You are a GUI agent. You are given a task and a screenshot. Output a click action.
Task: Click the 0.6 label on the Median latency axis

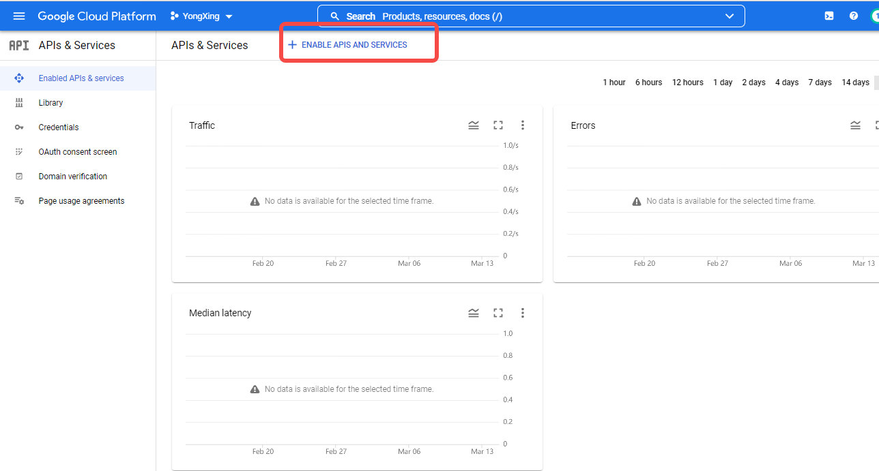[508, 378]
